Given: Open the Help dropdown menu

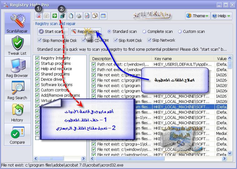Looking at the screenshot, I should [x=221, y=16].
